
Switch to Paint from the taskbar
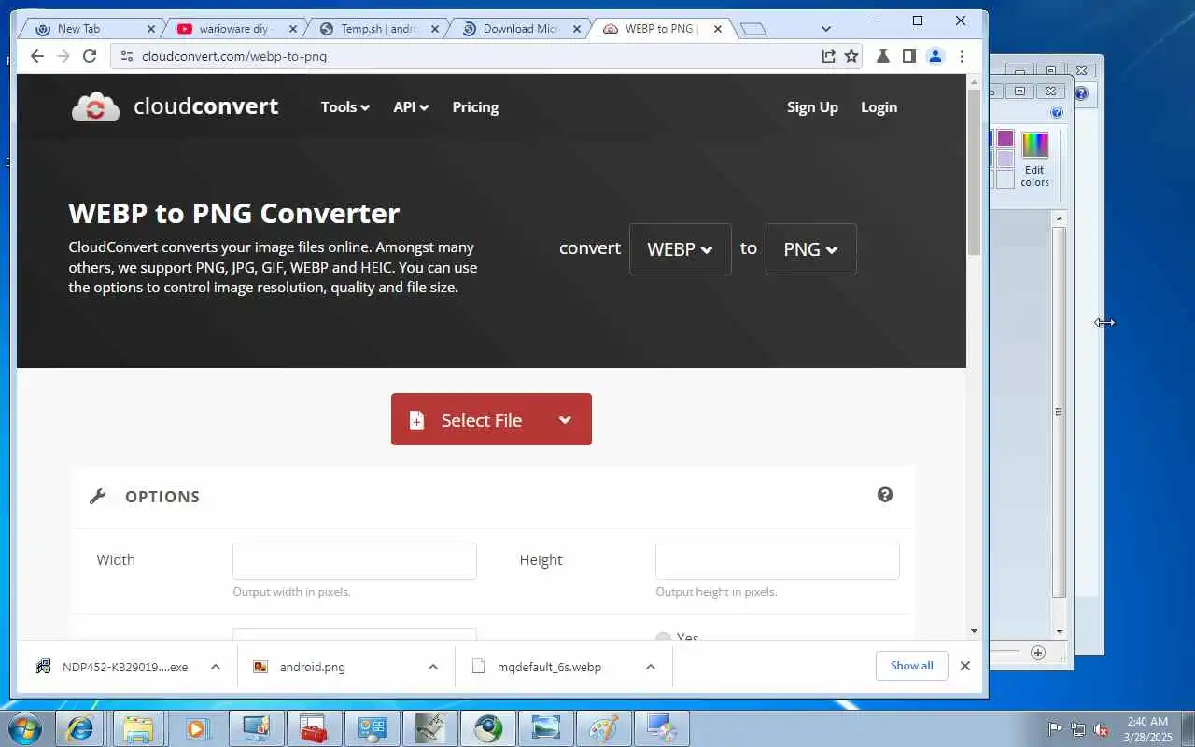click(x=604, y=727)
